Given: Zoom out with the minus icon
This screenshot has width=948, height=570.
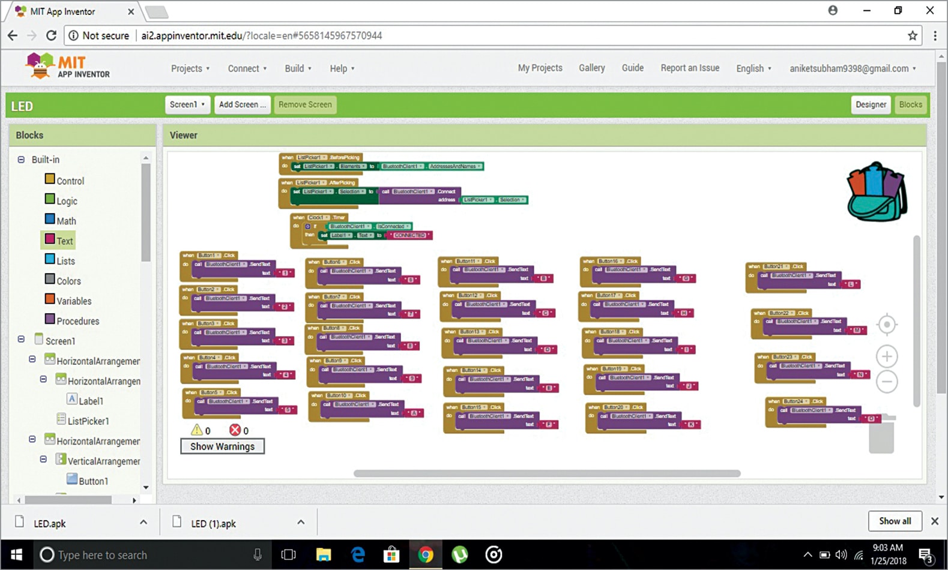Looking at the screenshot, I should point(886,382).
